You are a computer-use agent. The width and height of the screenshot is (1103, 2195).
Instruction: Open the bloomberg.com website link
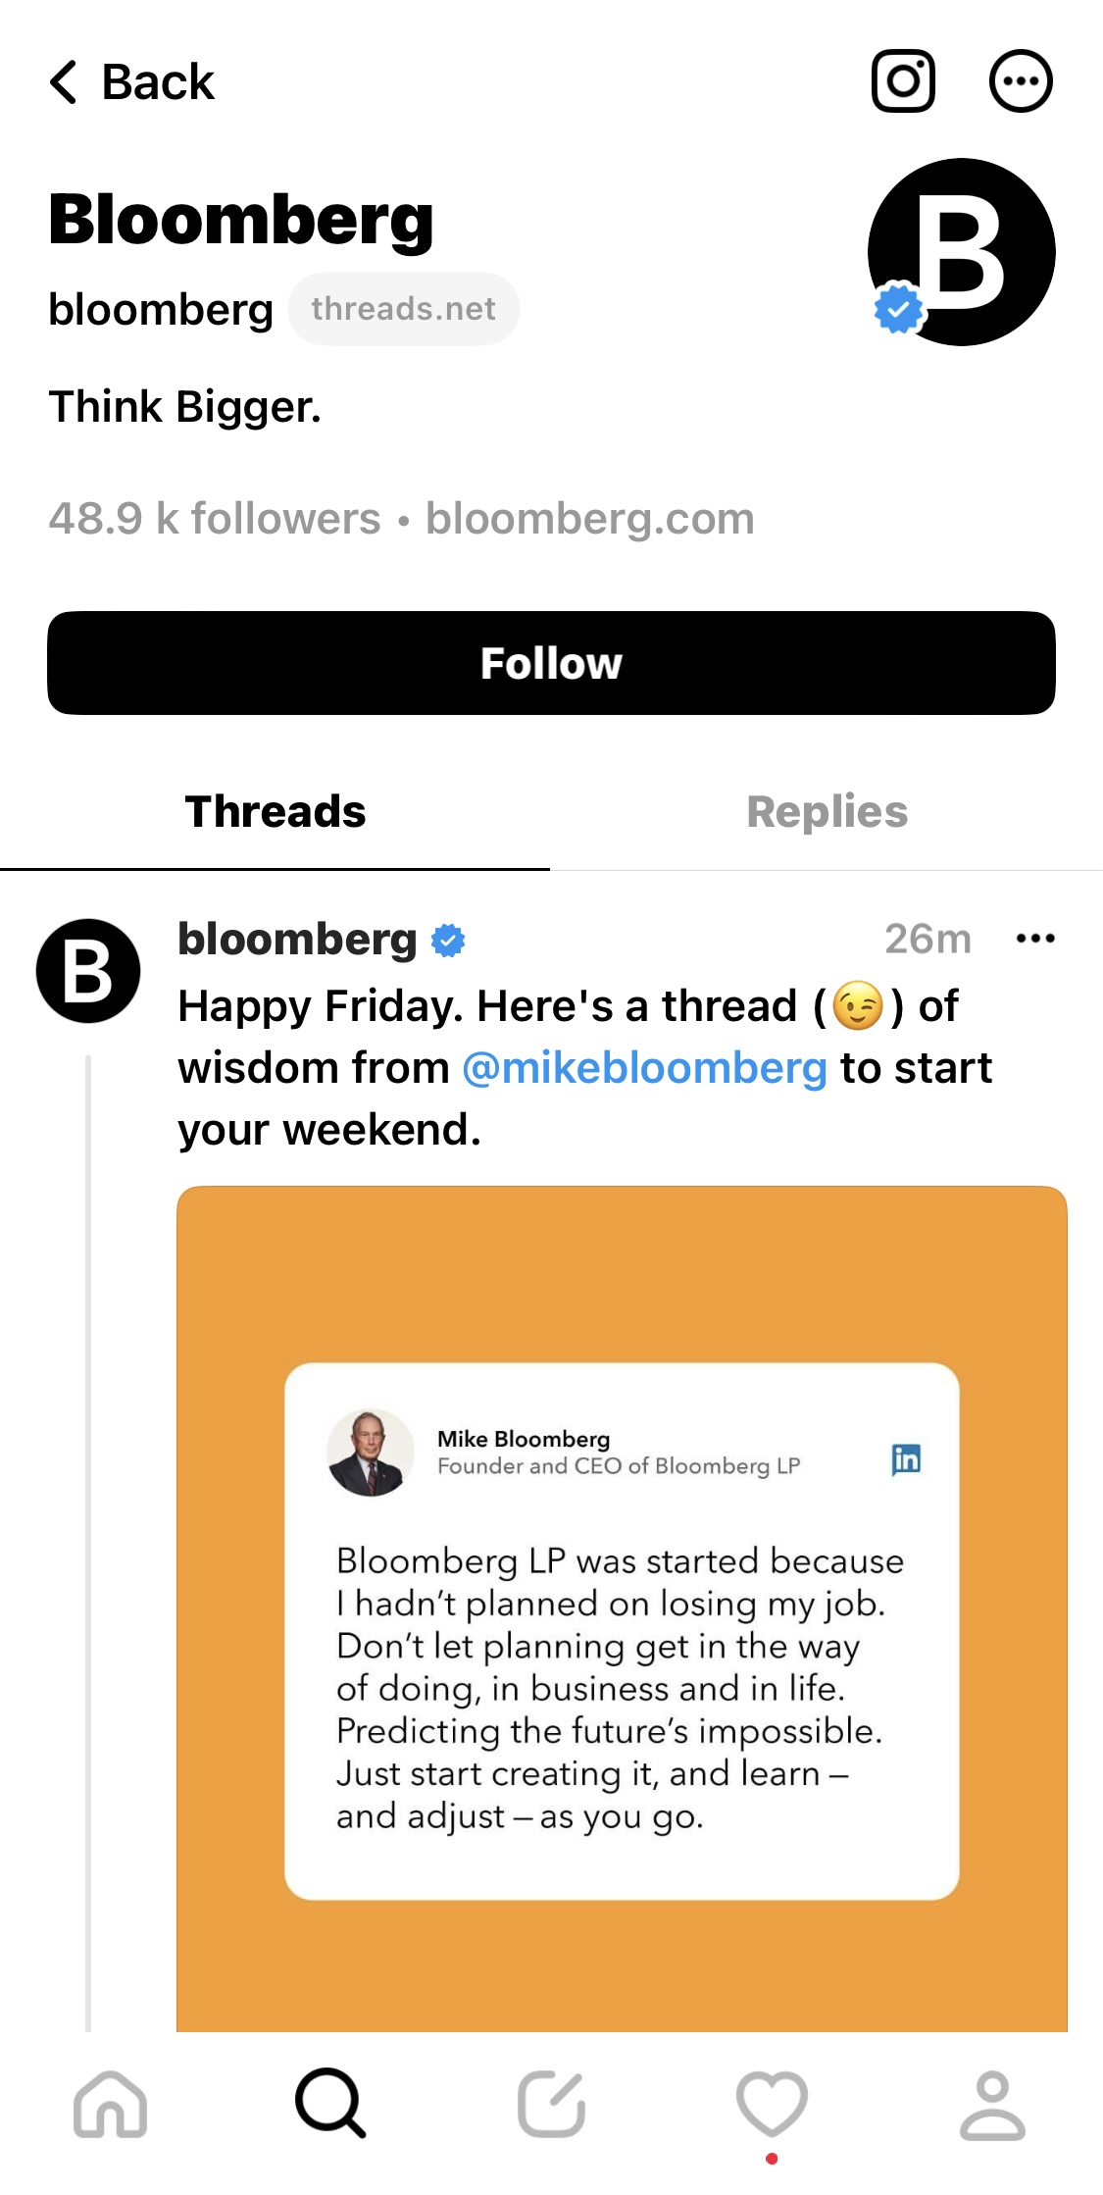tap(589, 518)
